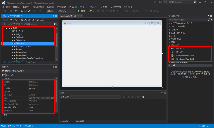Select the CFviGrabberUI 3.1.0 toolbox control
This screenshot has height=128, width=214.
tap(185, 55)
